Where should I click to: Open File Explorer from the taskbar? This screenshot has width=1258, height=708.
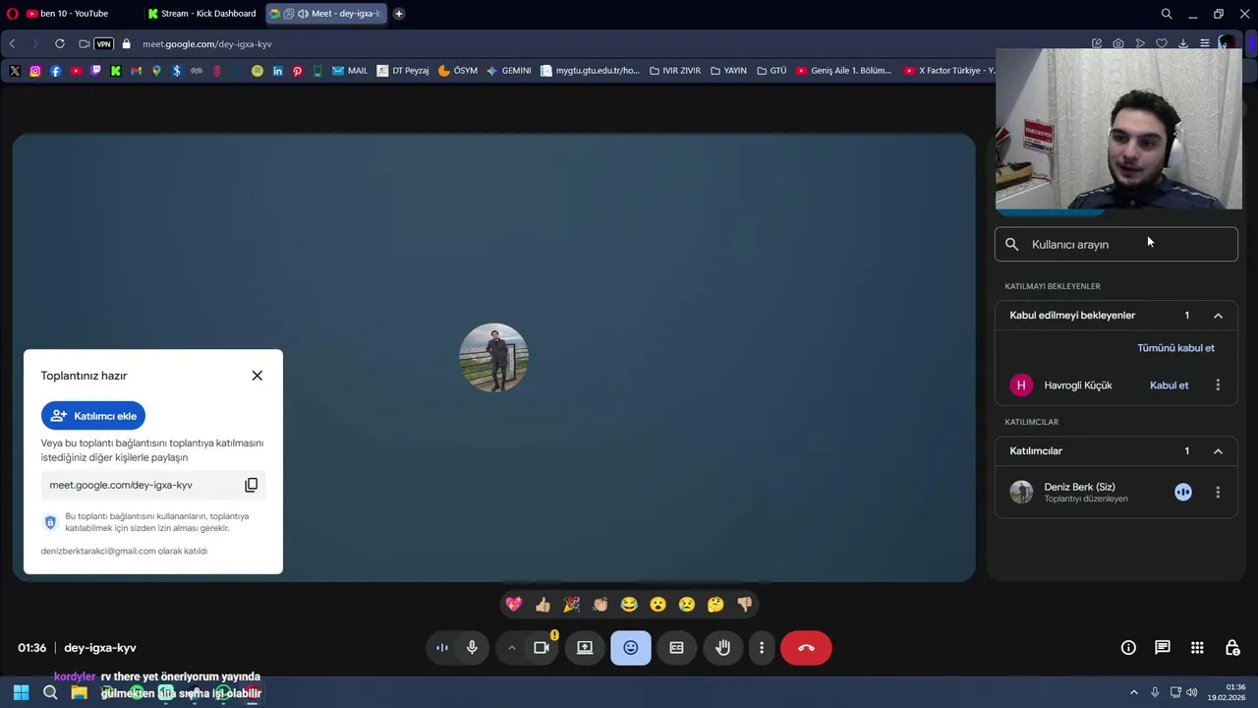(x=80, y=693)
